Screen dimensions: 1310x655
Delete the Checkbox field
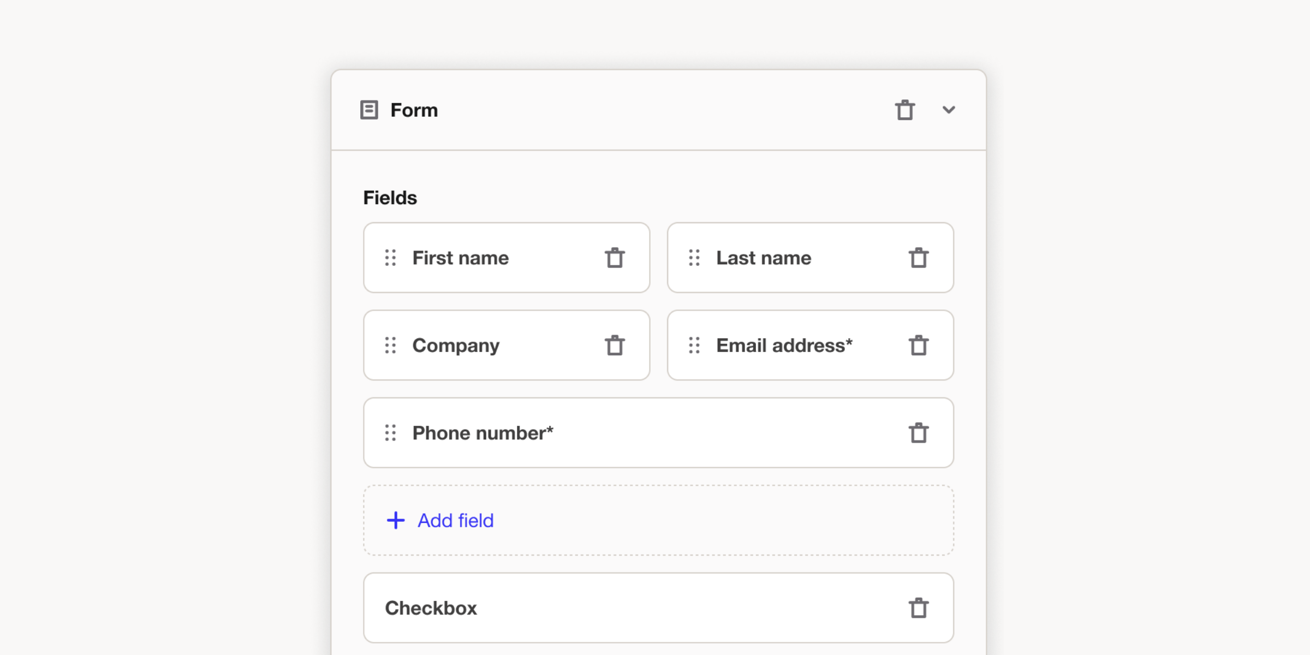click(x=918, y=608)
